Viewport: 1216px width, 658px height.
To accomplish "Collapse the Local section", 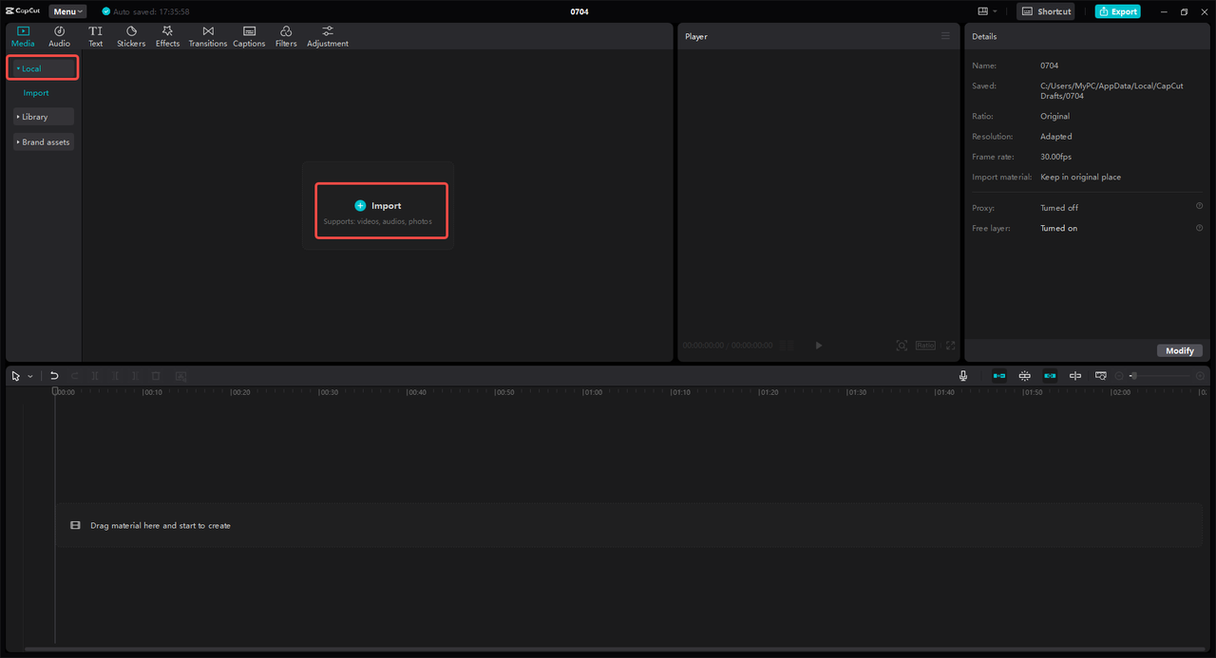I will [x=43, y=68].
